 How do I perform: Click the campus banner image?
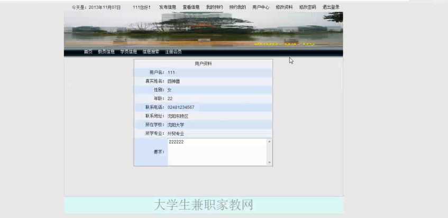point(204,30)
